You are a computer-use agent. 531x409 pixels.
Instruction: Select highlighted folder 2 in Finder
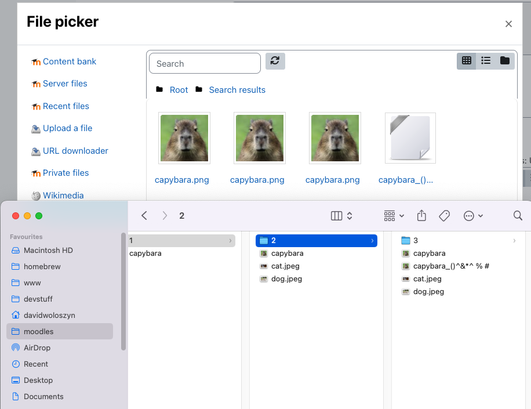(x=317, y=241)
